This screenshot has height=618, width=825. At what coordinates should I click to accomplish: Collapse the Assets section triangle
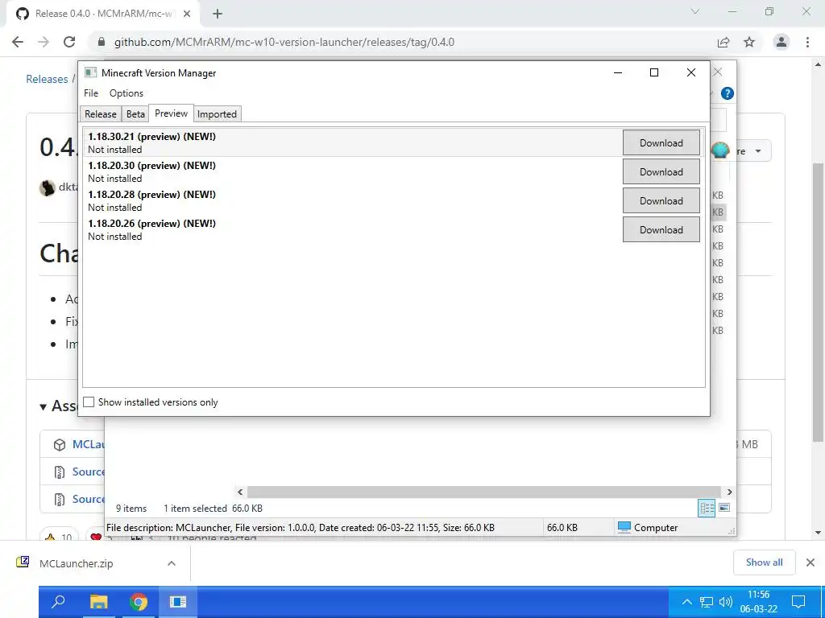click(44, 406)
